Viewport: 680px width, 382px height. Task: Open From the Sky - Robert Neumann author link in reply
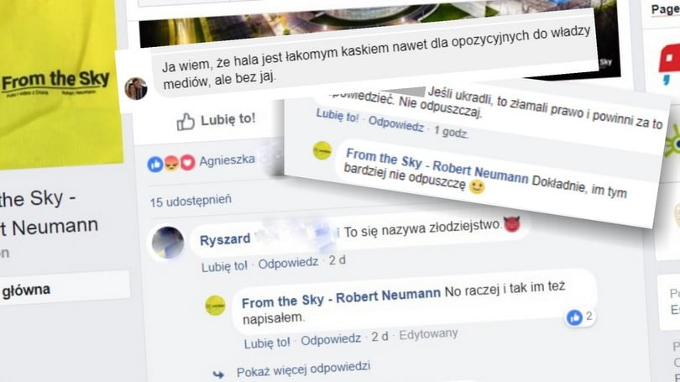341,297
